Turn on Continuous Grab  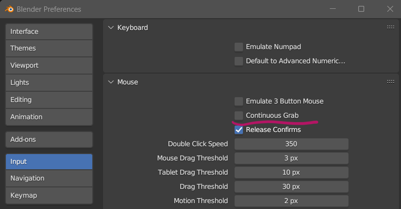239,116
